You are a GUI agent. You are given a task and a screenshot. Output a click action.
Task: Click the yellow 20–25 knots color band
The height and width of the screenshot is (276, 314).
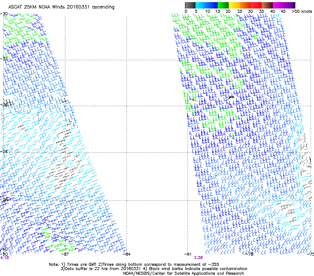[x=234, y=5]
